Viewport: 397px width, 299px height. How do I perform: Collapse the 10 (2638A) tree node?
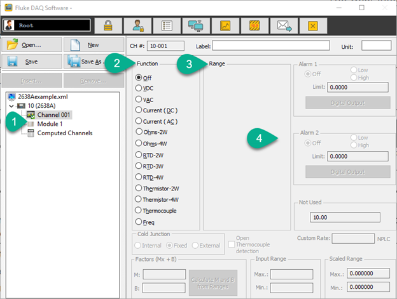pos(11,106)
